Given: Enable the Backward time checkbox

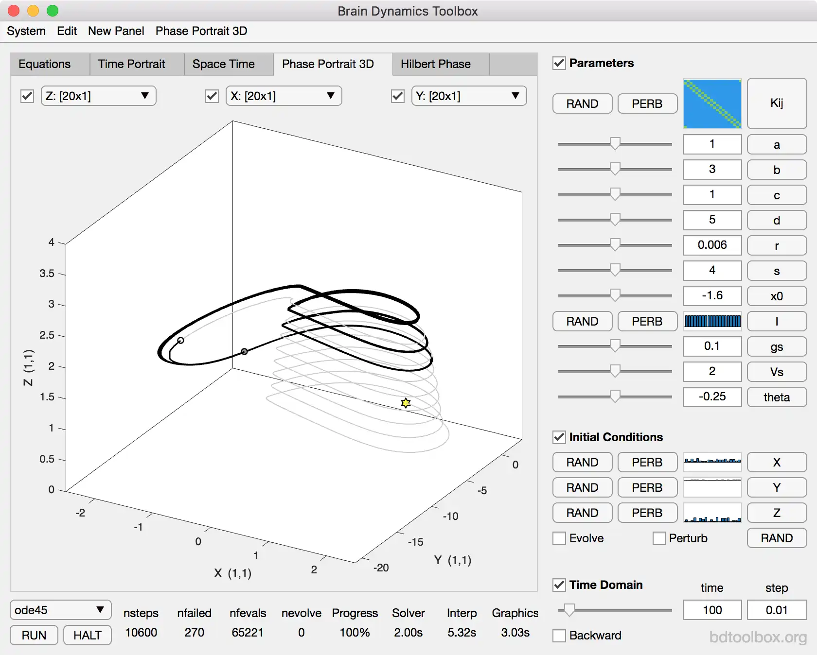Looking at the screenshot, I should pyautogui.click(x=559, y=636).
